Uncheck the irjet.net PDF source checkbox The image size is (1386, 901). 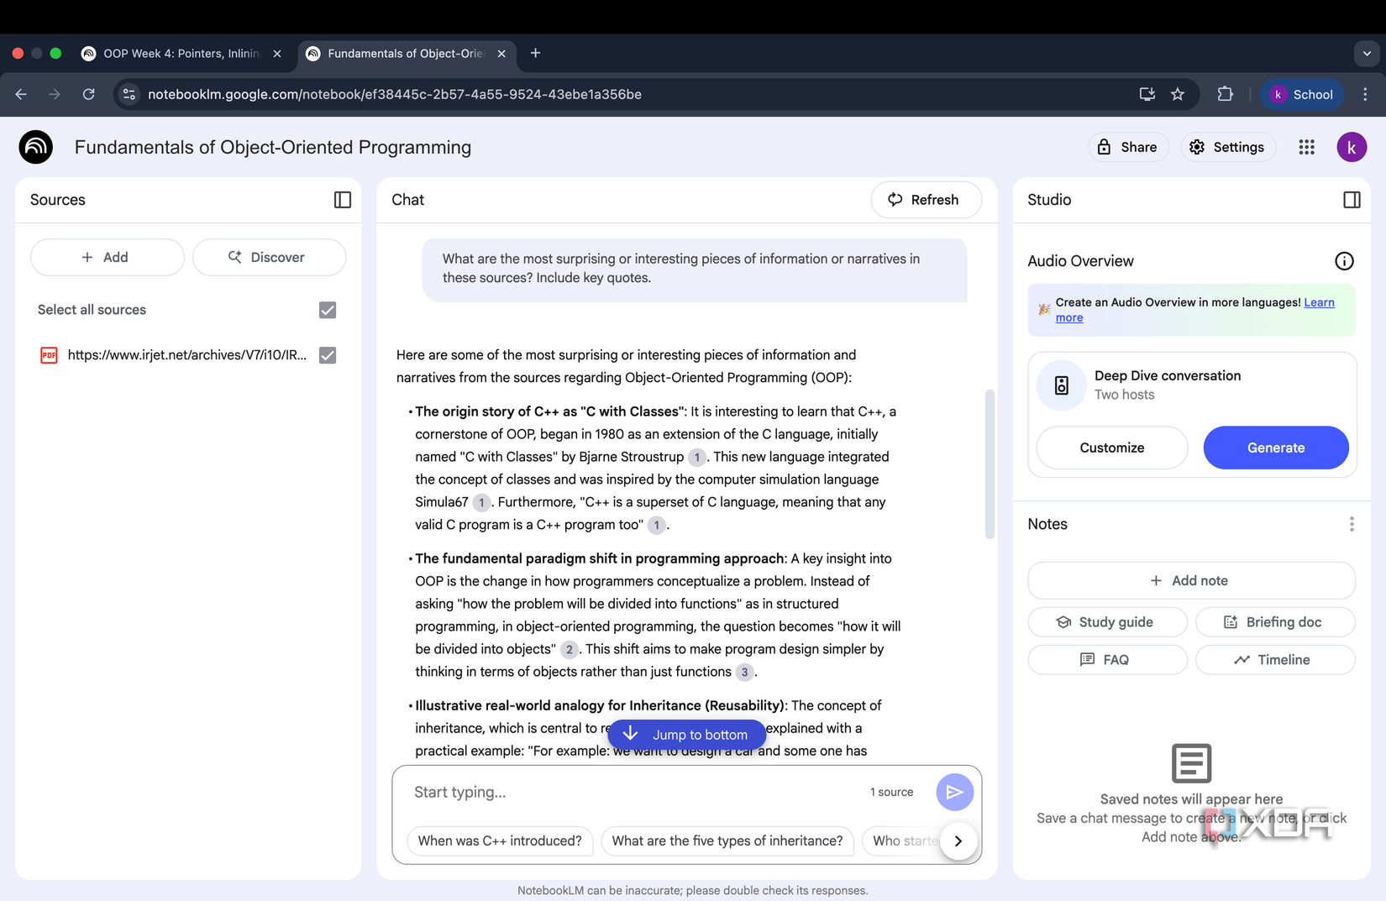[328, 355]
